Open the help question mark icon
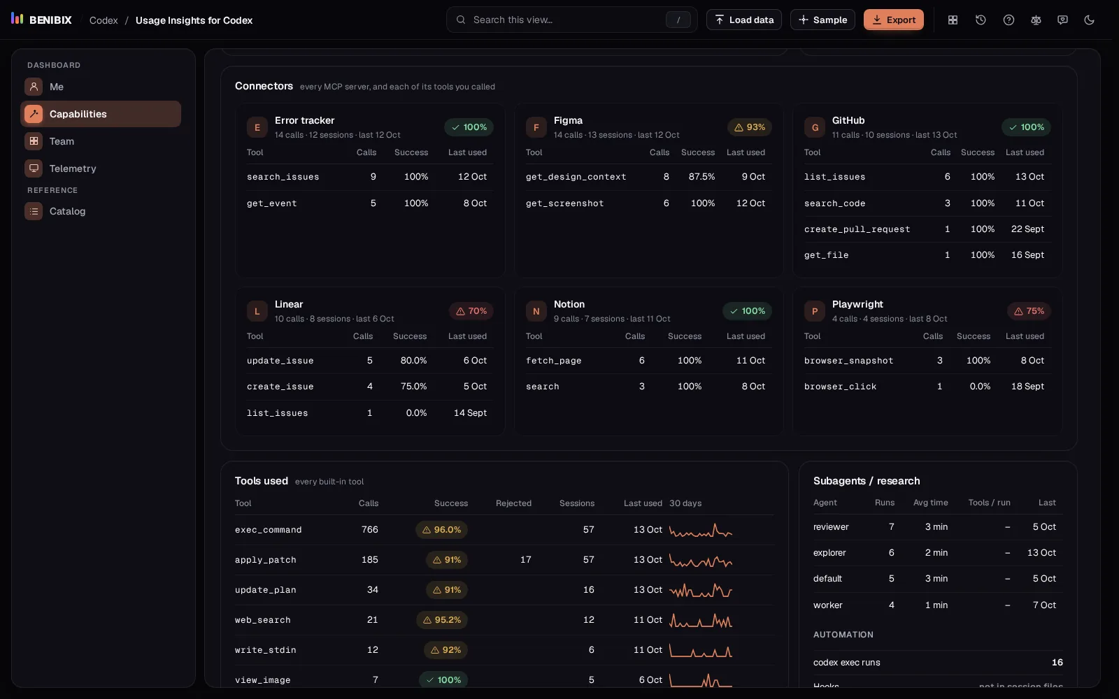The width and height of the screenshot is (1119, 699). tap(1008, 20)
